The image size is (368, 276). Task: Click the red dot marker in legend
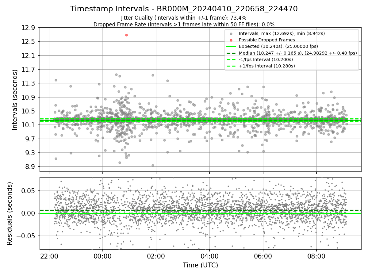click(231, 40)
